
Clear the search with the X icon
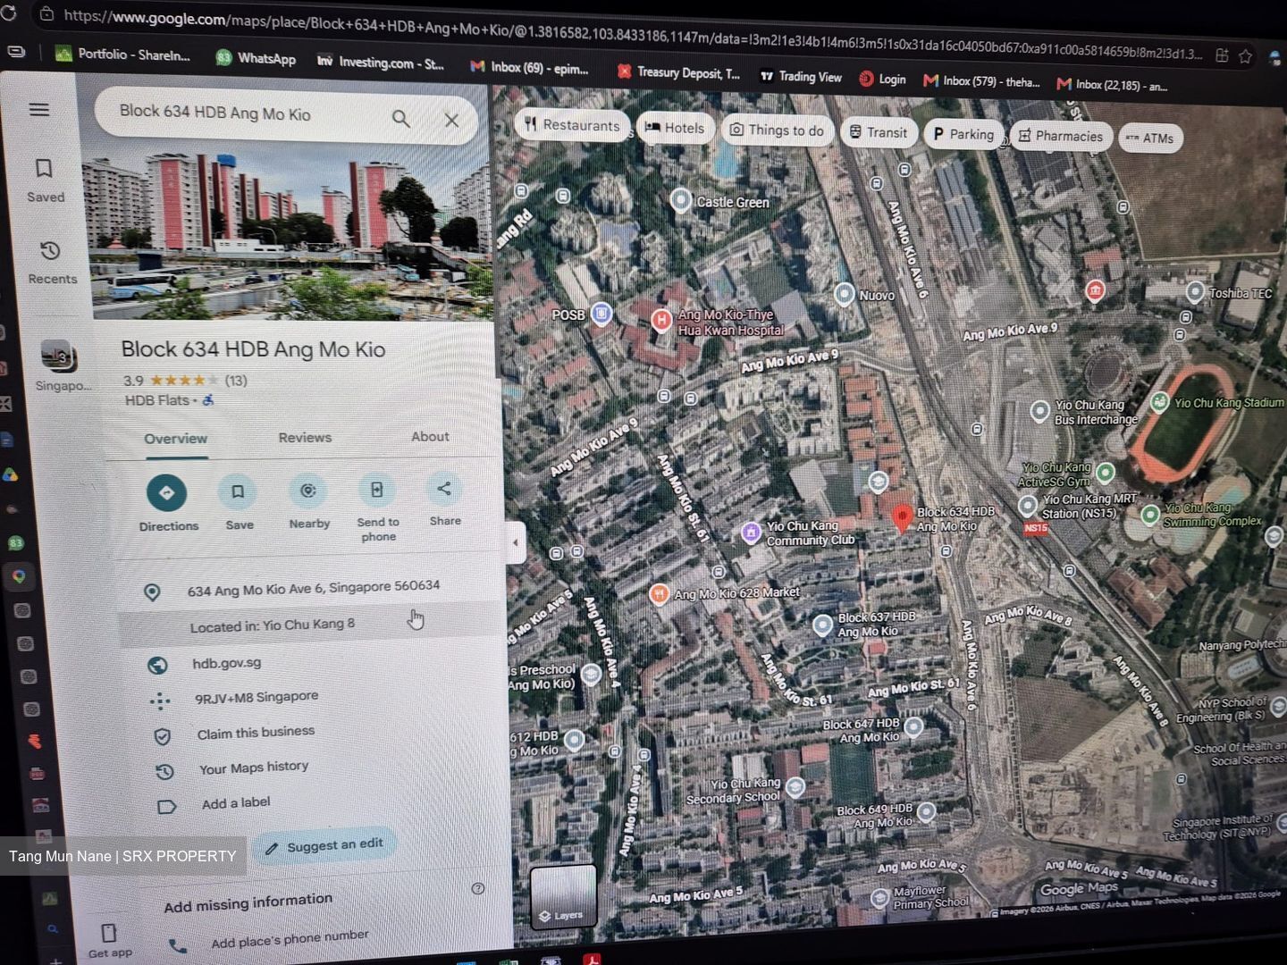pyautogui.click(x=451, y=120)
